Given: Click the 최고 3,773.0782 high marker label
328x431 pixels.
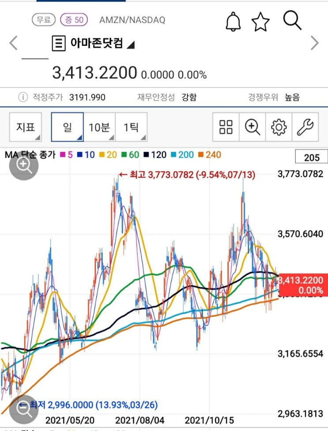Looking at the screenshot, I should (187, 175).
